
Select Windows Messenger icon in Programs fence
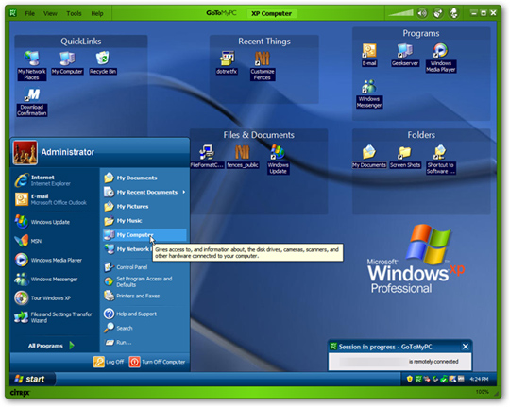369,93
